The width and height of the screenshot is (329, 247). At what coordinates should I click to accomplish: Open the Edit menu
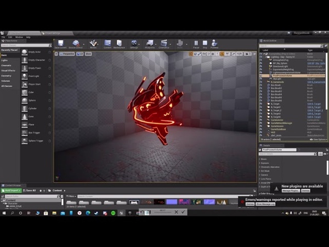[x=10, y=37]
